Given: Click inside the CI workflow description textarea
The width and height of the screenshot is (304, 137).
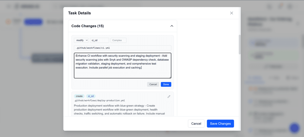Looking at the screenshot, I should pyautogui.click(x=123, y=65).
